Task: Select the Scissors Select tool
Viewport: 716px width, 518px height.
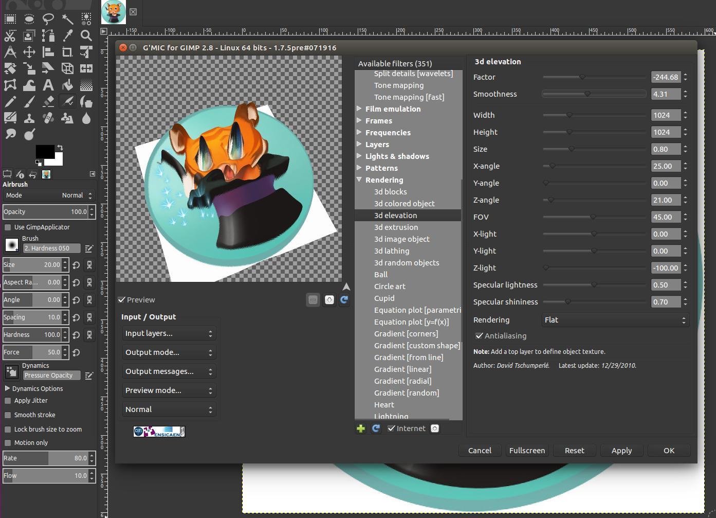Action: coord(10,35)
